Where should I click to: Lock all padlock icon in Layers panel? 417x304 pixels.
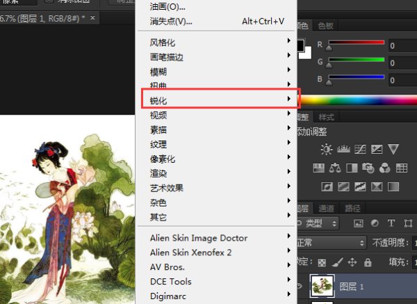[x=368, y=262]
